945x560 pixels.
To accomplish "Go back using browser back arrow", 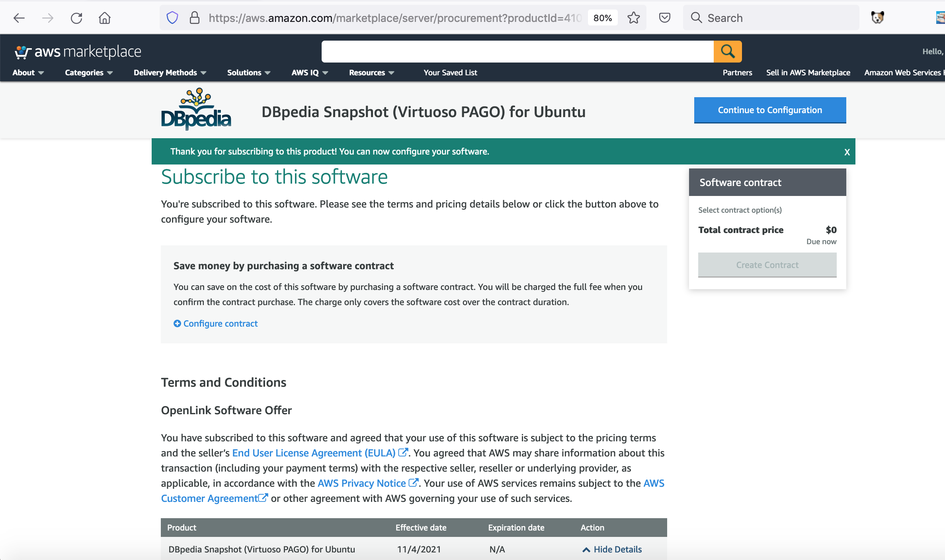I will tap(19, 18).
